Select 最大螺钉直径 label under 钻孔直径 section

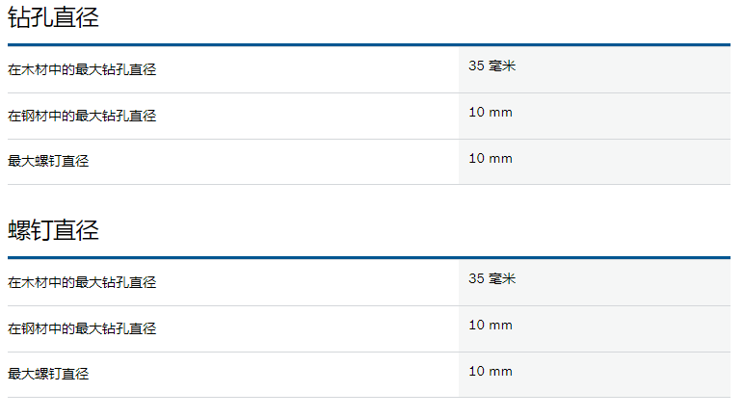[x=48, y=161]
